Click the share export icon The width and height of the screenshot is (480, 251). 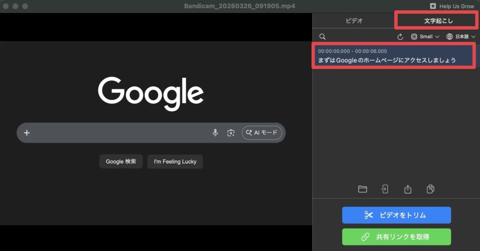pyautogui.click(x=408, y=189)
